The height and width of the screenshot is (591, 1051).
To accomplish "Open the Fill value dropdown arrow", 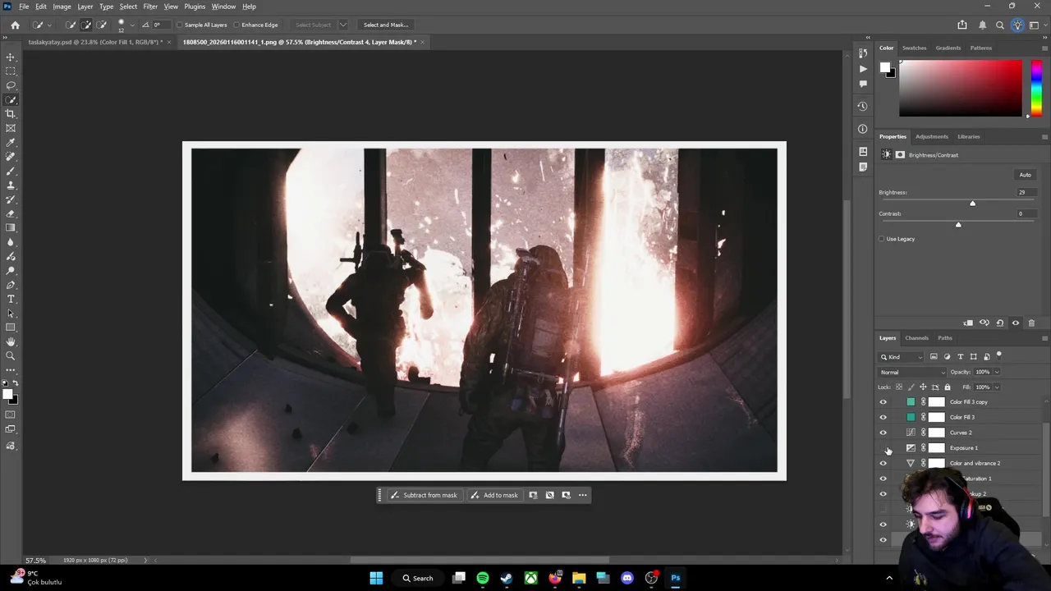I will coord(997,387).
